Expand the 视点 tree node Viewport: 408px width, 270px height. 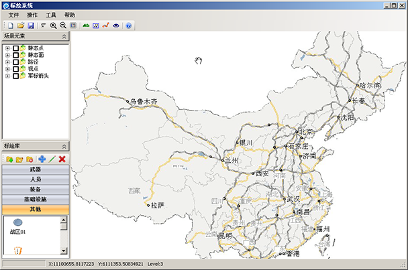coord(7,69)
